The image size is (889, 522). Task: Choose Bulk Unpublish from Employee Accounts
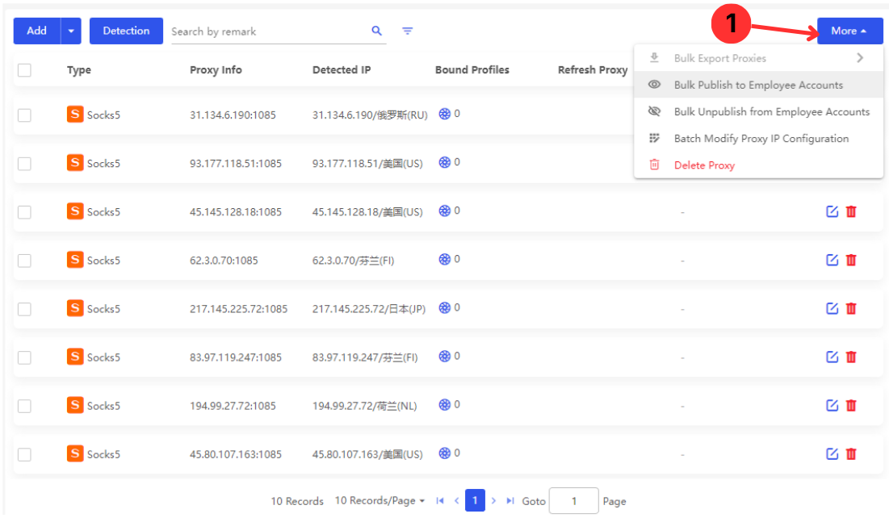759,111
